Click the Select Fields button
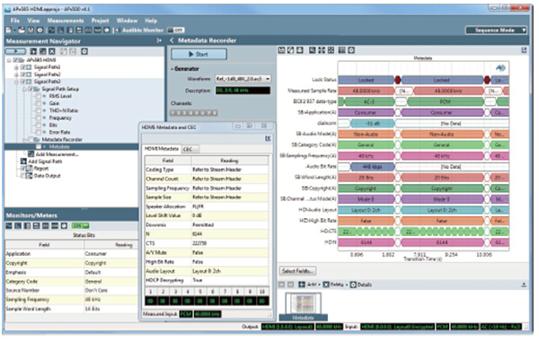539x341 pixels. 297,271
